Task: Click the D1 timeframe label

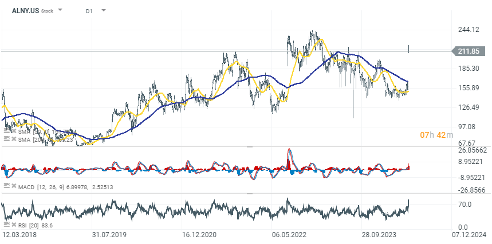Action: (89, 11)
